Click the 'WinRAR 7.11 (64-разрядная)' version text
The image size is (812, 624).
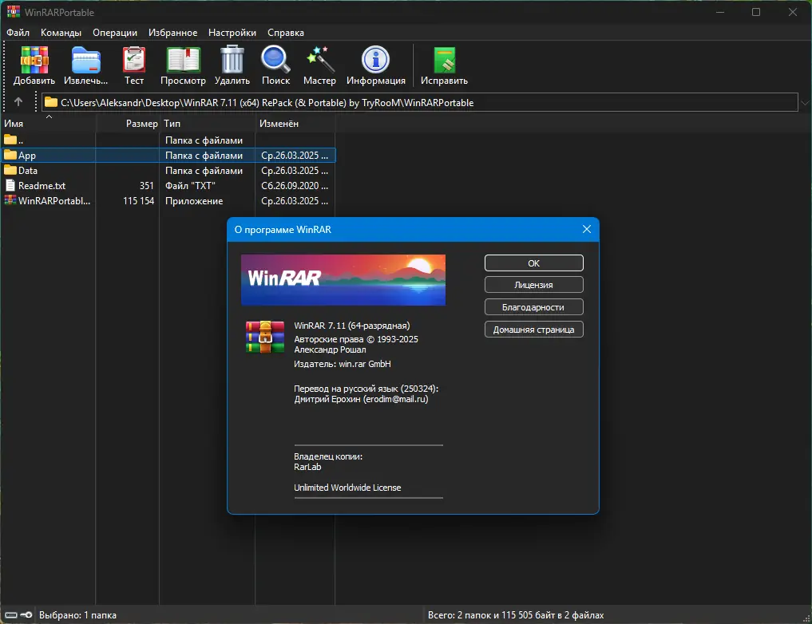click(x=352, y=326)
